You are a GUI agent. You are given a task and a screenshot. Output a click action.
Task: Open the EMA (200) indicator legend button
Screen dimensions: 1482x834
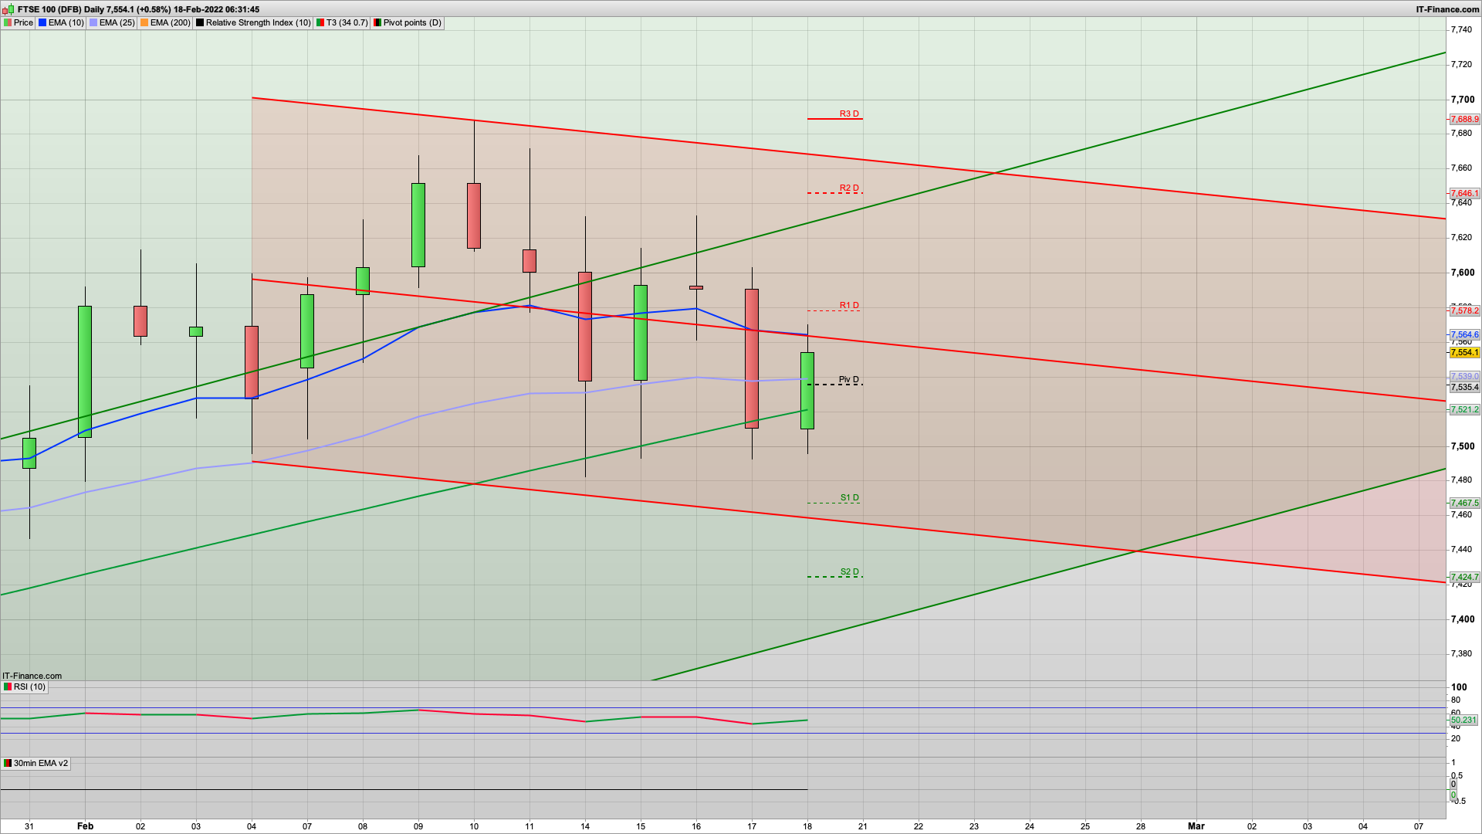tap(165, 22)
